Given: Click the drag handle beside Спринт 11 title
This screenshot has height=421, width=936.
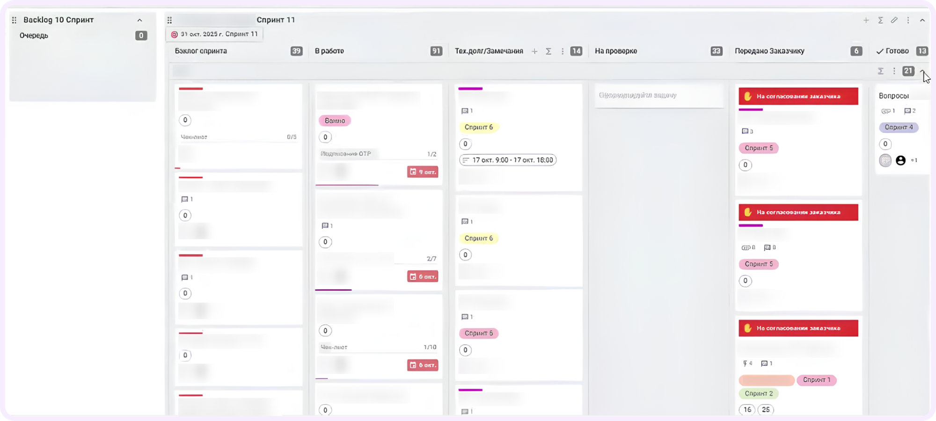Looking at the screenshot, I should pos(169,20).
